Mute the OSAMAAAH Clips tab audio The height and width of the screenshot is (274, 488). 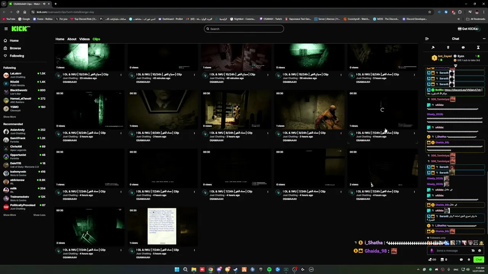(x=44, y=4)
